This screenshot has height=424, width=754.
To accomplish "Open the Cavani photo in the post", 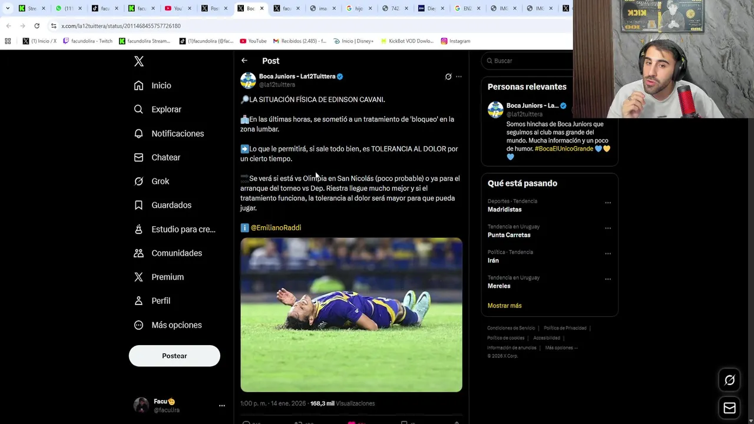I will click(351, 314).
